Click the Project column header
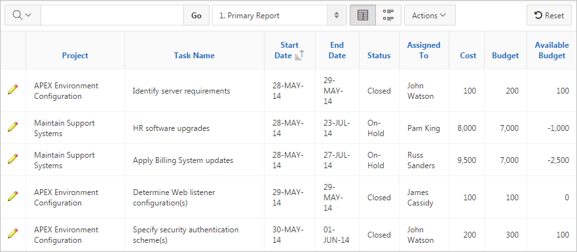Image resolution: width=577 pixels, height=252 pixels. pyautogui.click(x=75, y=56)
